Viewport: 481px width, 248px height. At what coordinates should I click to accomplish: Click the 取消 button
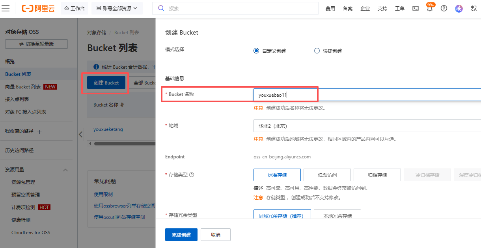[215, 235]
